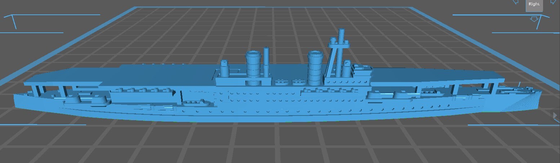Select the forward flying-off deck near the bow
Image resolution: width=560 pixels, height=163 pixels.
pos(432,83)
